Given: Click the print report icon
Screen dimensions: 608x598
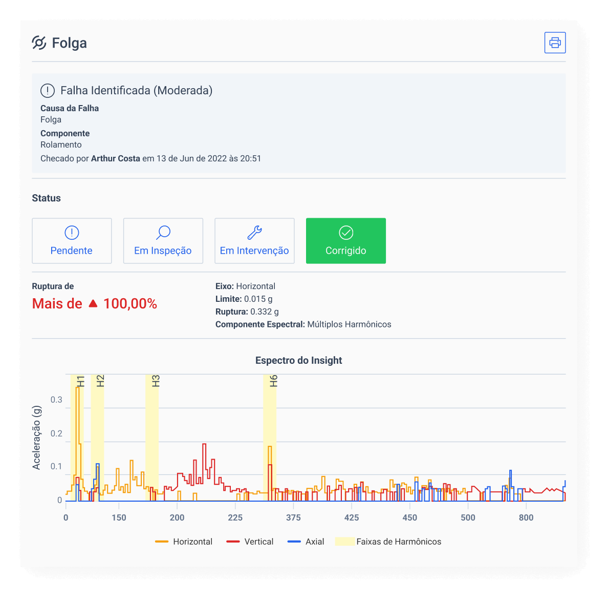Looking at the screenshot, I should coord(555,43).
